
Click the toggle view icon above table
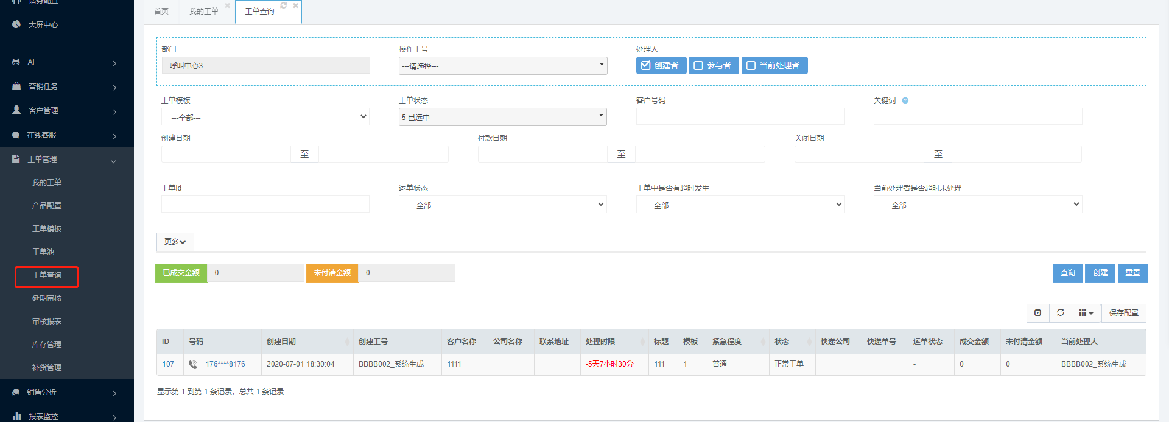1038,312
